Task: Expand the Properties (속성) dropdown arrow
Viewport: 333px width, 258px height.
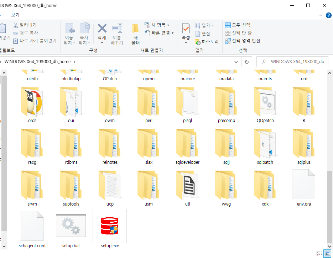Action: tap(186, 43)
